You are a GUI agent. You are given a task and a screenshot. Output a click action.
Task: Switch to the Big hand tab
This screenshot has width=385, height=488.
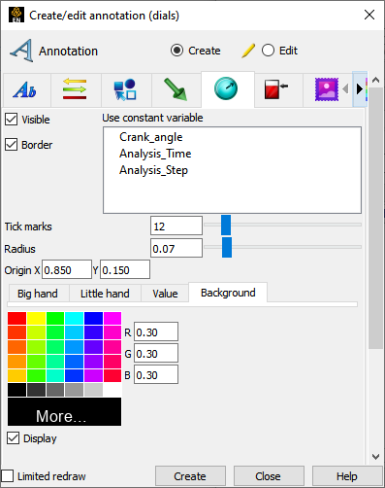[38, 294]
